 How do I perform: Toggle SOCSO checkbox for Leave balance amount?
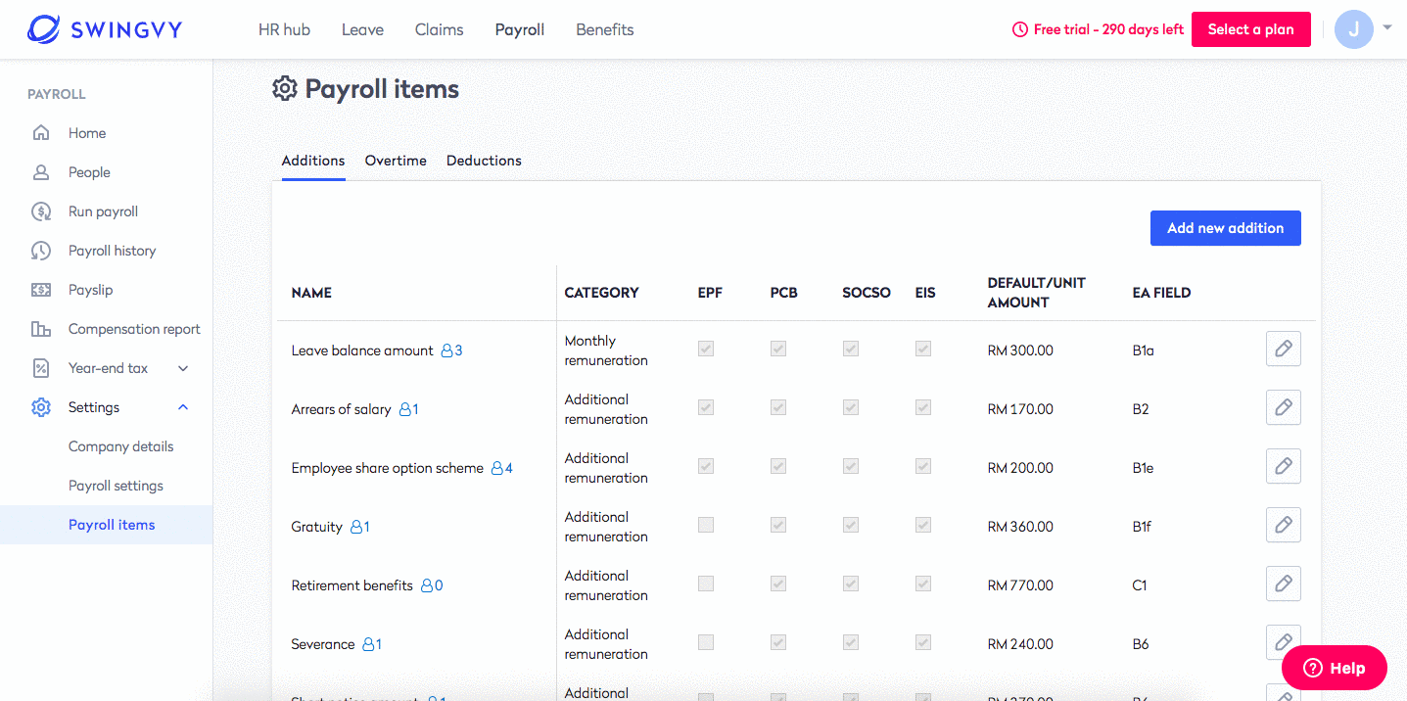851,349
